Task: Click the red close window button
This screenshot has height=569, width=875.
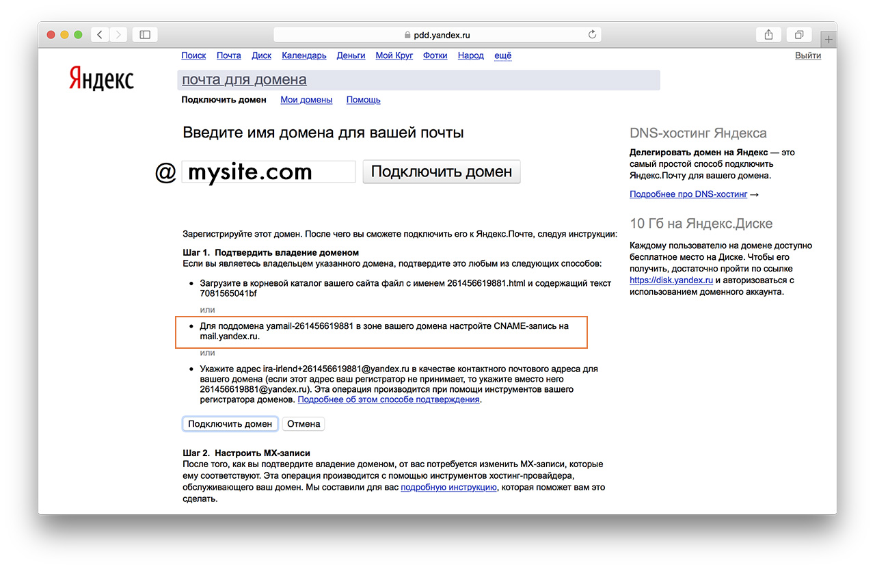Action: pos(51,34)
